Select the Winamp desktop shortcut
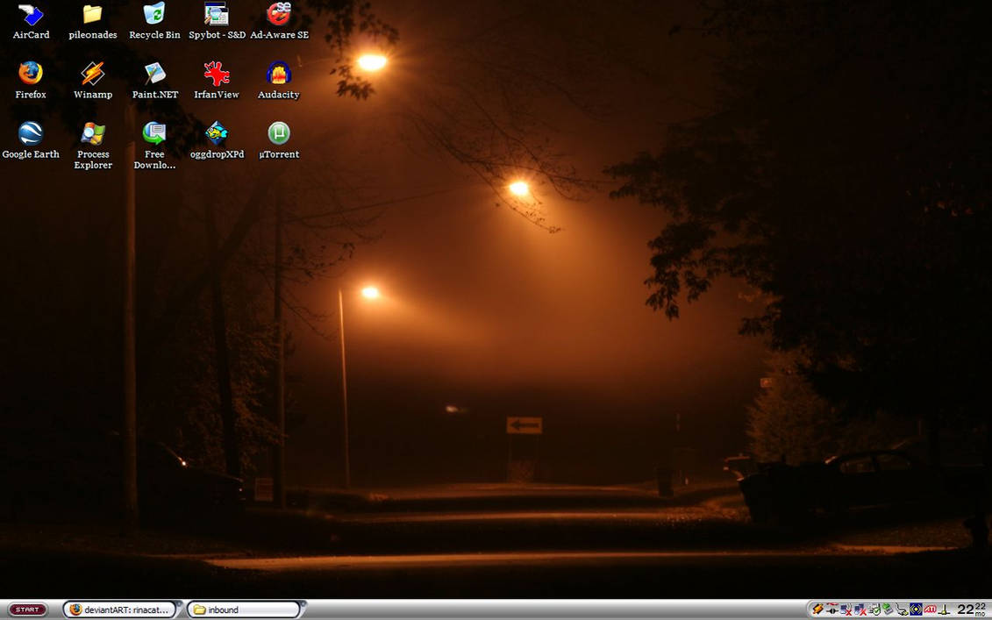This screenshot has width=992, height=620. (92, 81)
